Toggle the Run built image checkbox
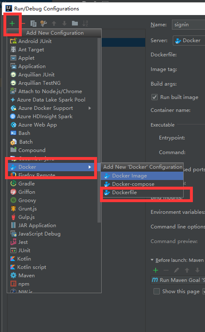The width and height of the screenshot is (205, 332). click(x=154, y=97)
